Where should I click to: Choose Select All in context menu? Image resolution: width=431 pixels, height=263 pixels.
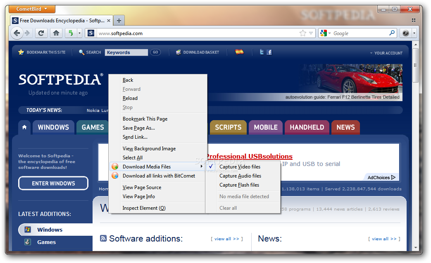point(158,158)
